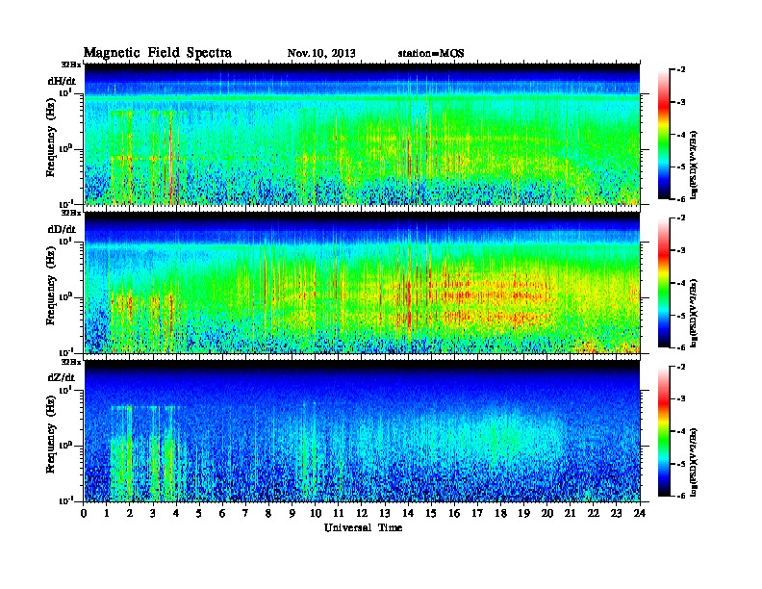Click hour '0' on the time axis

[84, 513]
